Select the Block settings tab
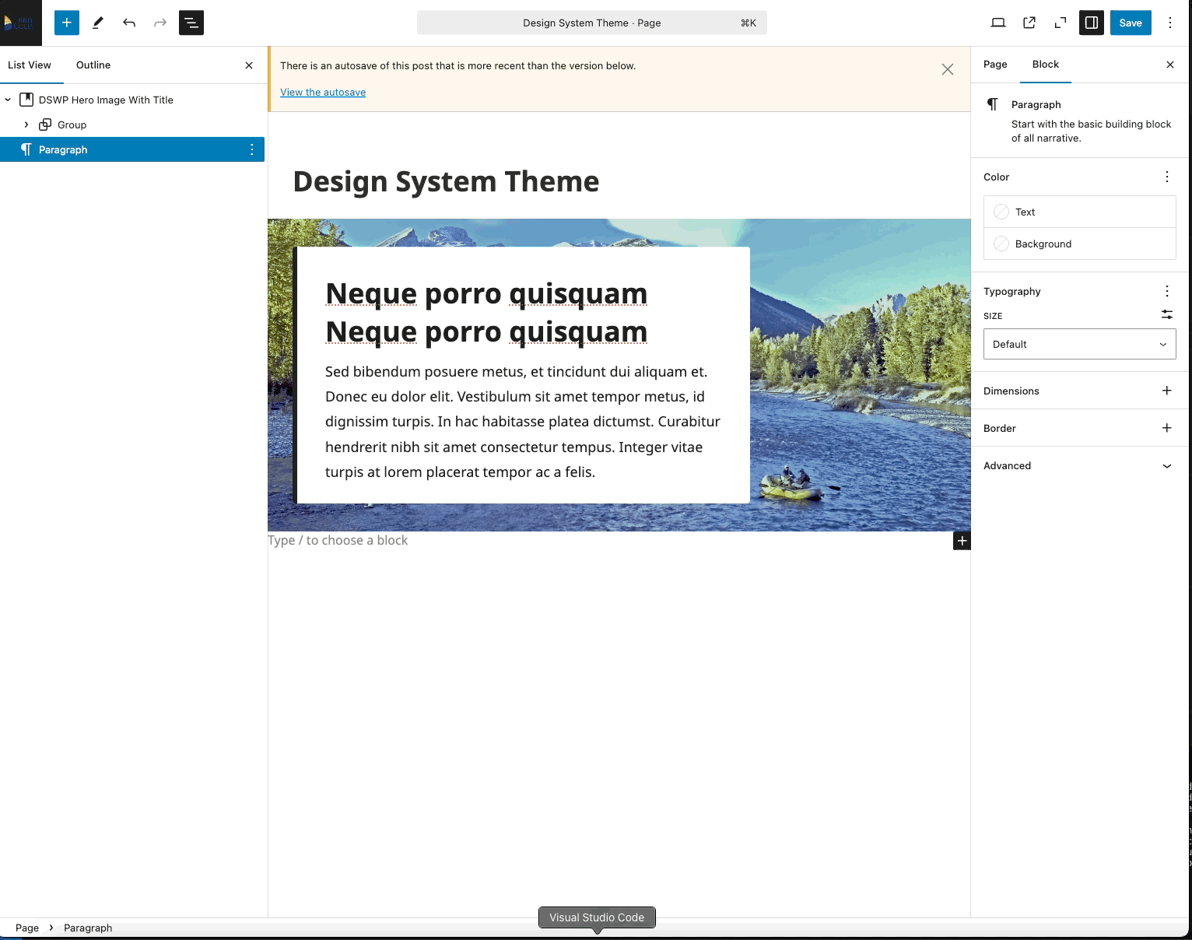1192x940 pixels. point(1046,65)
